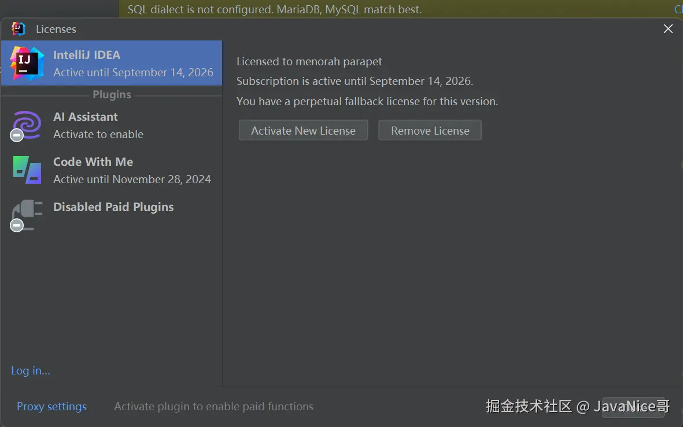Click "Active until November 28, 2024" text
This screenshot has width=683, height=427.
[132, 179]
